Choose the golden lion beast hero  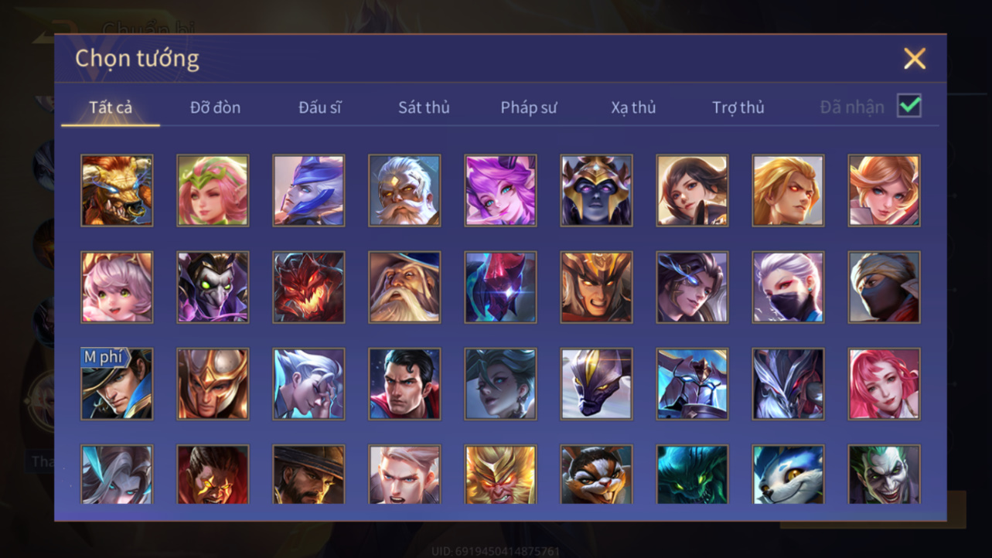[117, 190]
